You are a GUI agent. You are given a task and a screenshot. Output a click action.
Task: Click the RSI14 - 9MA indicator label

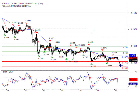pyautogui.click(x=7, y=72)
